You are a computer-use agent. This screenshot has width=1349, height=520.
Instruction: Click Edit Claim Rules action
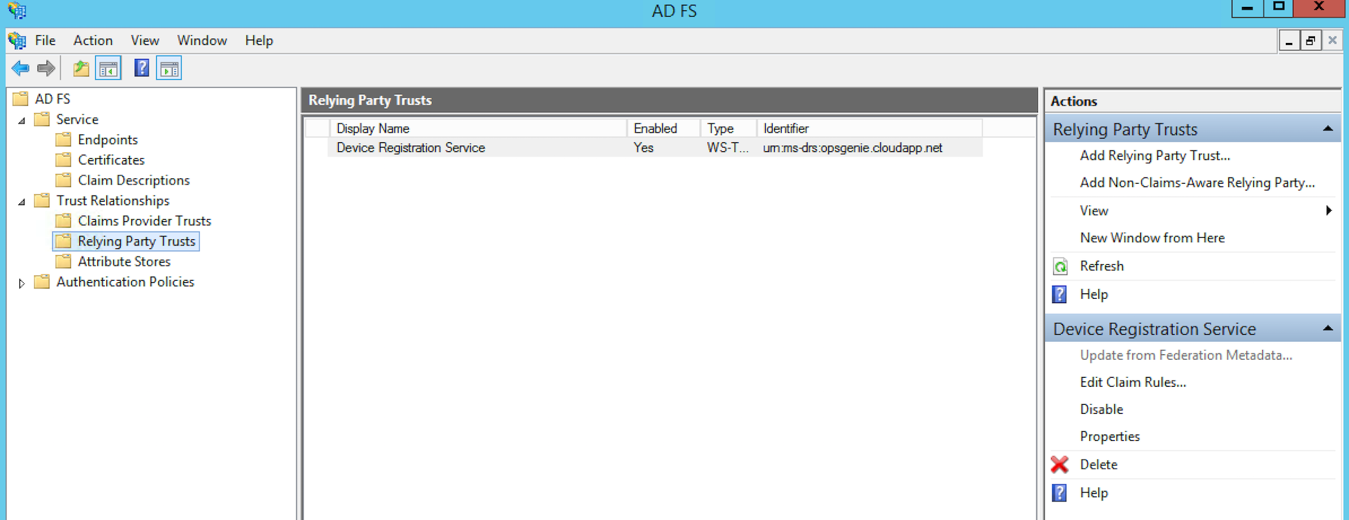pyautogui.click(x=1132, y=382)
